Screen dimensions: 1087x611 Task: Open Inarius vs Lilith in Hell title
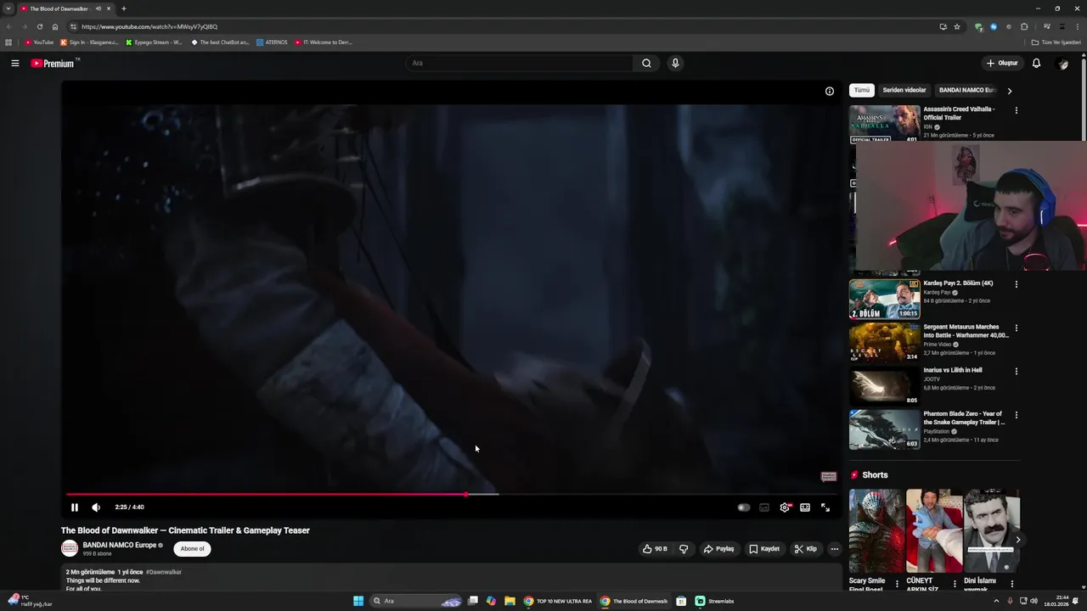coord(953,370)
